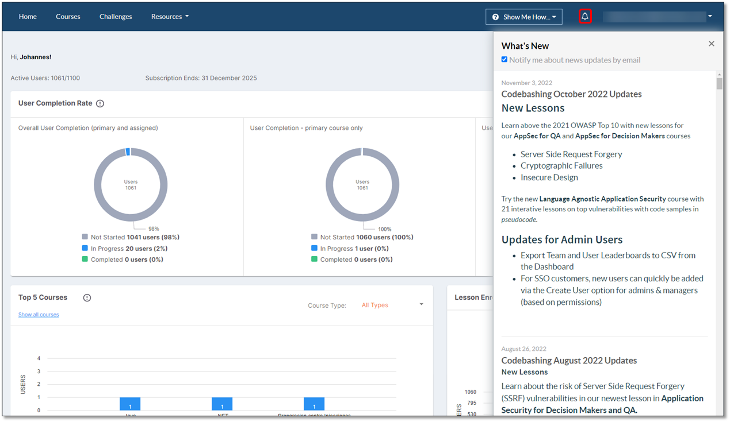This screenshot has height=422, width=730.
Task: Click the What's New panel title
Action: [x=525, y=46]
